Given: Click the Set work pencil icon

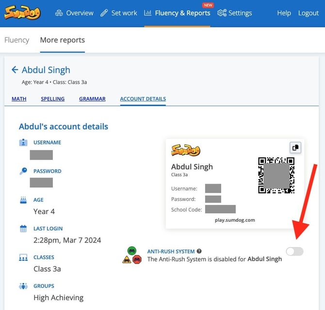Looking at the screenshot, I should click(x=104, y=13).
